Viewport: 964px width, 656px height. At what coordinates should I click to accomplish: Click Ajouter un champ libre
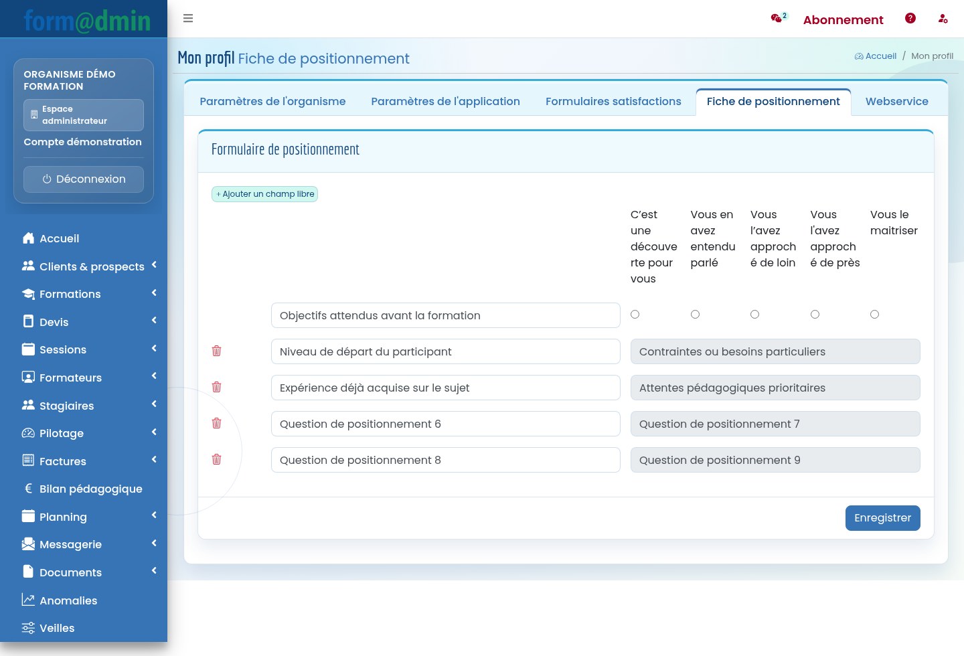(264, 194)
